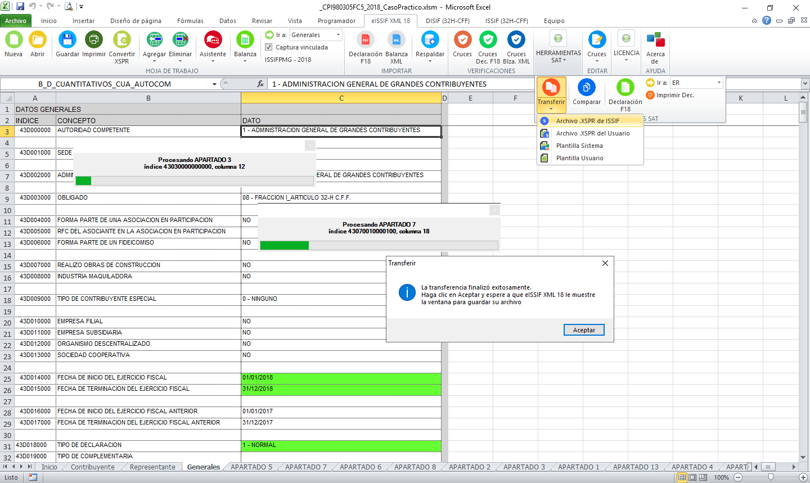
Task: Switch to Page Layout view in the status bar
Action: pos(692,477)
